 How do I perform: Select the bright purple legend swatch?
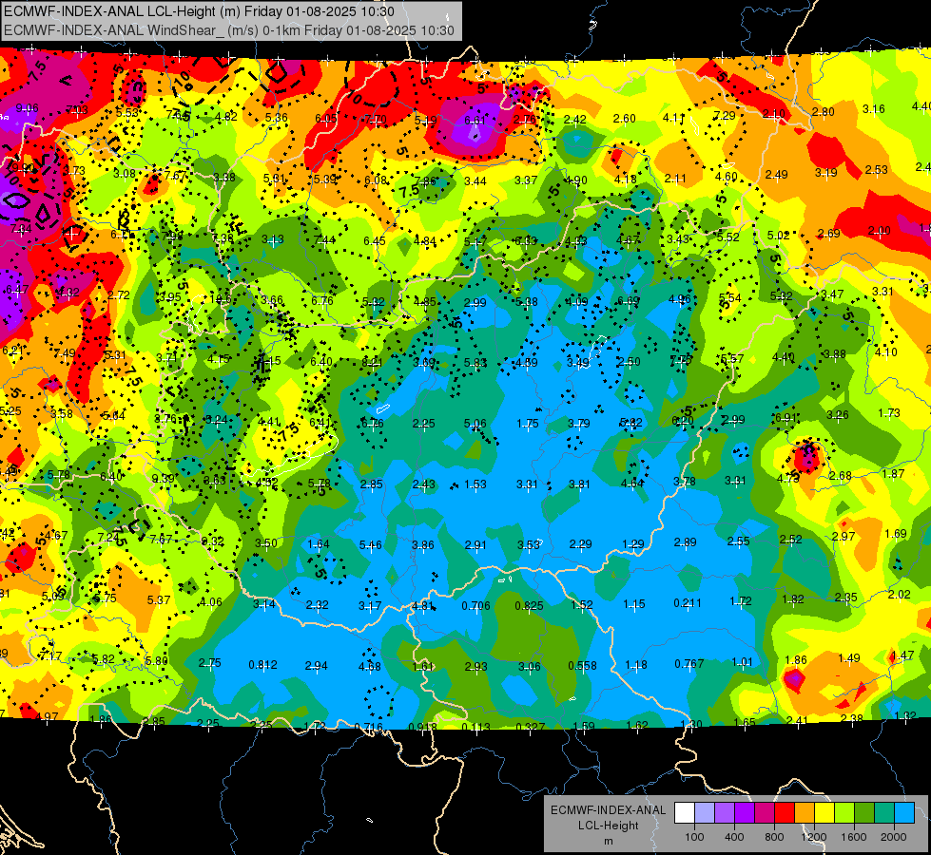(x=745, y=813)
